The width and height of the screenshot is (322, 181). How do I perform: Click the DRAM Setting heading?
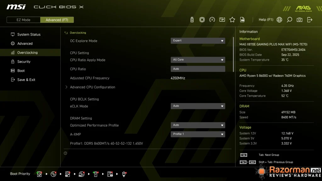coord(81,118)
